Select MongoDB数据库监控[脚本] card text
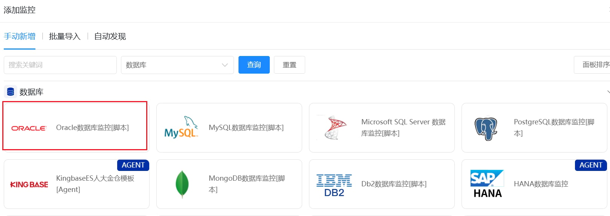610x216 pixels. point(247,184)
